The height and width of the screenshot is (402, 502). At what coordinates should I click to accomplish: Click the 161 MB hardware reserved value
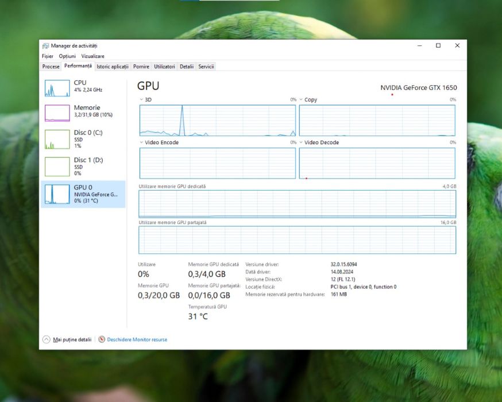(339, 294)
